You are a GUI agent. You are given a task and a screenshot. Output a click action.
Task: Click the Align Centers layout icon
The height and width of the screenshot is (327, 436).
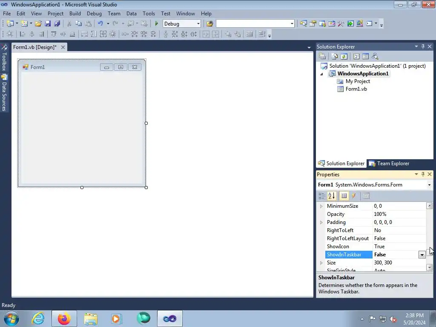coord(32,34)
